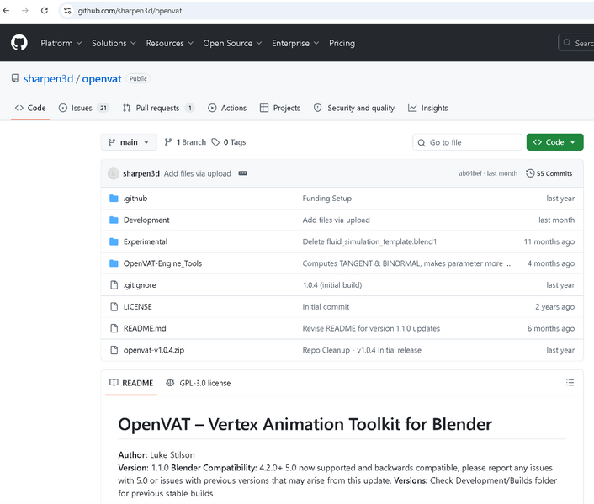Open the README outline list icon
Viewport: 594px width, 504px height.
tap(570, 383)
